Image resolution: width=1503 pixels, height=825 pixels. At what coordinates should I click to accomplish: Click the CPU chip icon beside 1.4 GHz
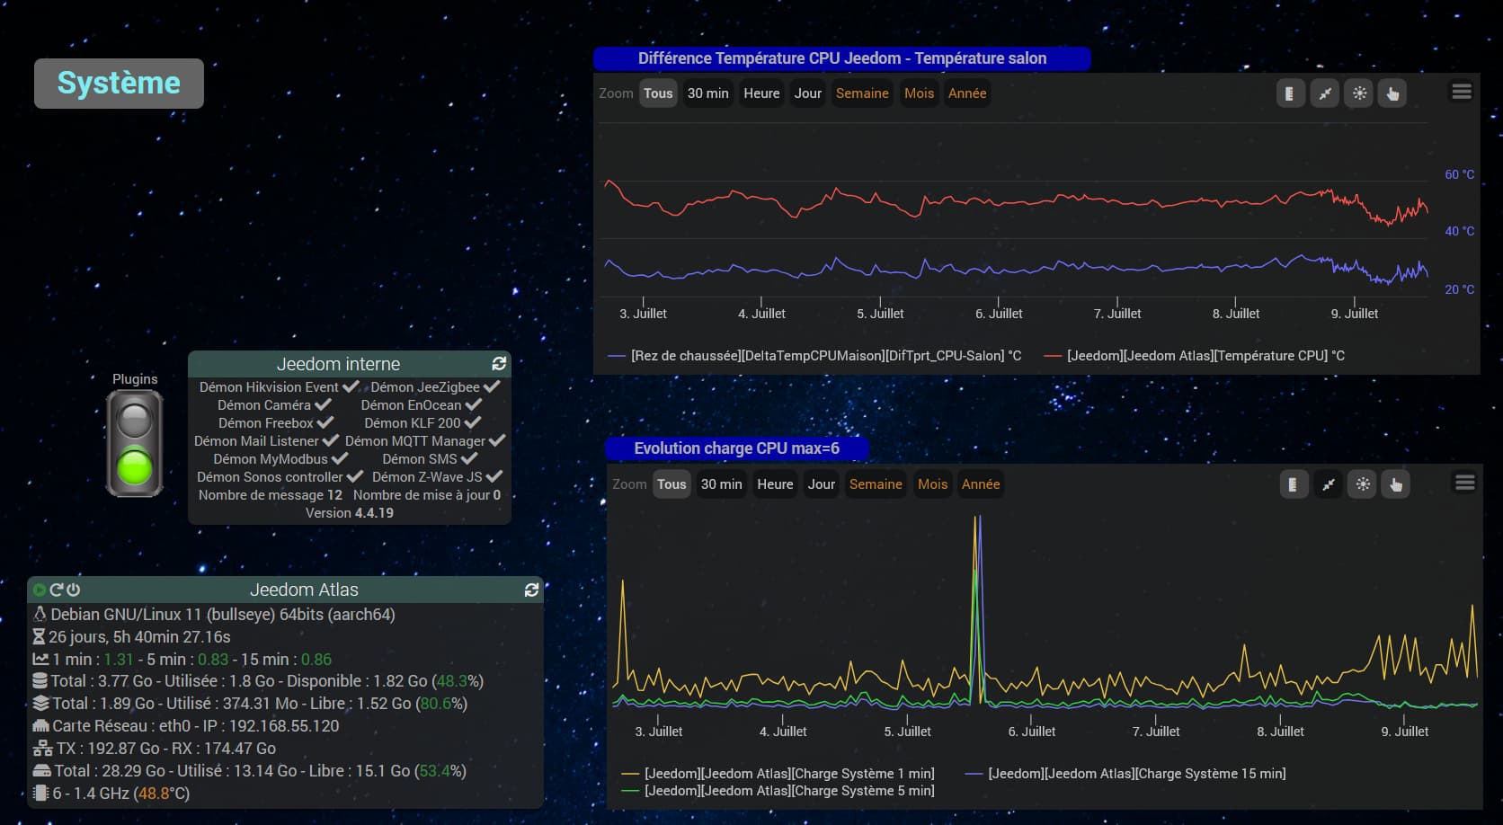point(40,794)
